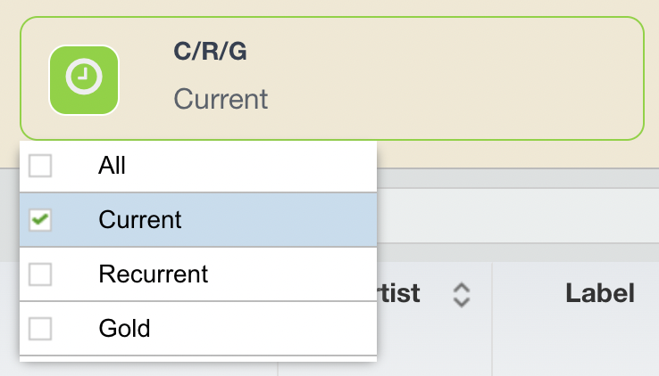Select the All option label
659x376 pixels.
pyautogui.click(x=112, y=166)
